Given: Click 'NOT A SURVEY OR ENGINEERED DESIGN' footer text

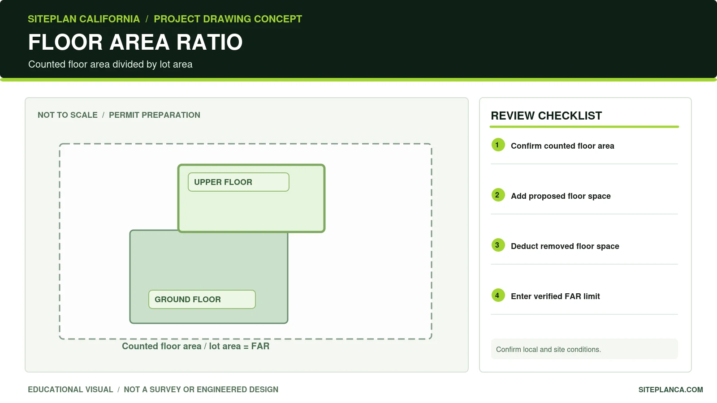Looking at the screenshot, I should point(201,390).
